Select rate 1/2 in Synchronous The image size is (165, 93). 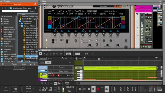85,14
